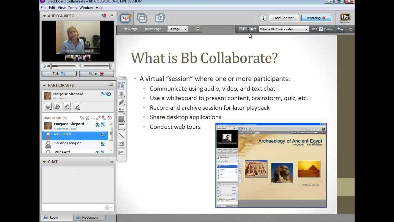
Task: Toggle Follow checkbox
Action: 321,29
